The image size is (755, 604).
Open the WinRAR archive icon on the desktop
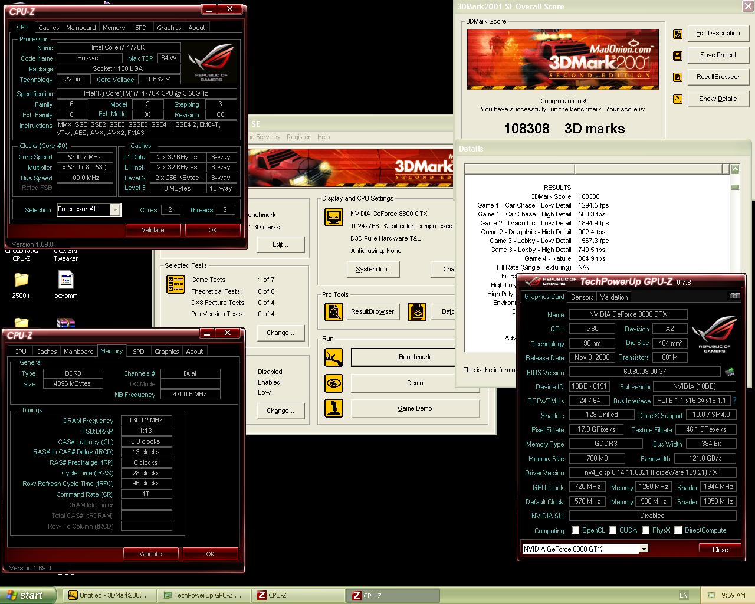65,323
